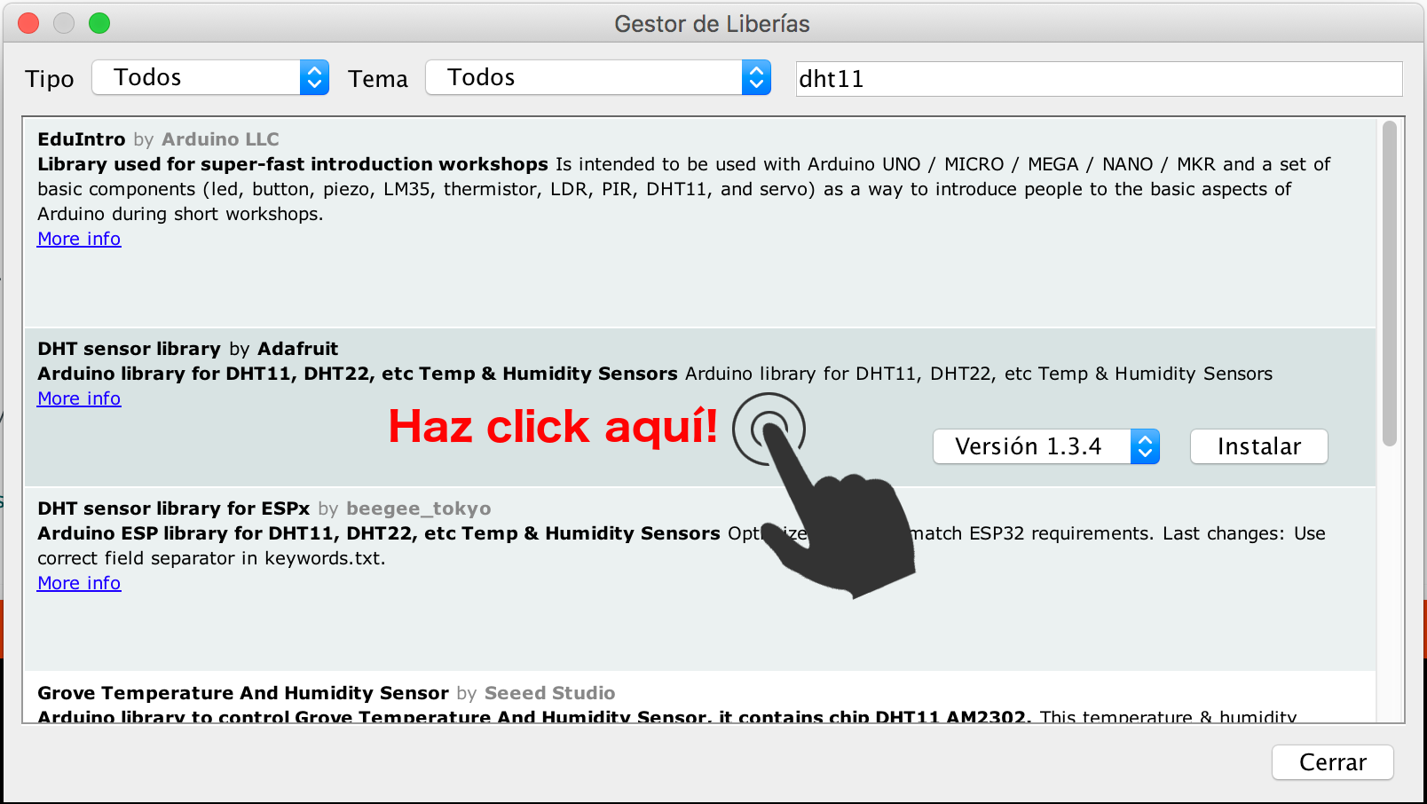Close the Gestor de Liberías window with red button
This screenshot has width=1427, height=804.
tap(28, 23)
